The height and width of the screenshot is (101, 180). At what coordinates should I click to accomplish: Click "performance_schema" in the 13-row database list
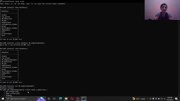9,71
